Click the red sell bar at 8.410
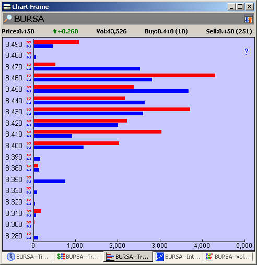Screen dimensions: 257x265 click(98, 131)
